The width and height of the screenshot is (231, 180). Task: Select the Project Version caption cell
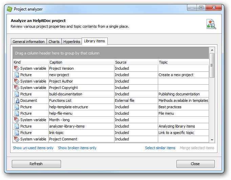[81, 68]
